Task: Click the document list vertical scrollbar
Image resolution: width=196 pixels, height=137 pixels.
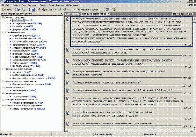Action: tap(195, 73)
